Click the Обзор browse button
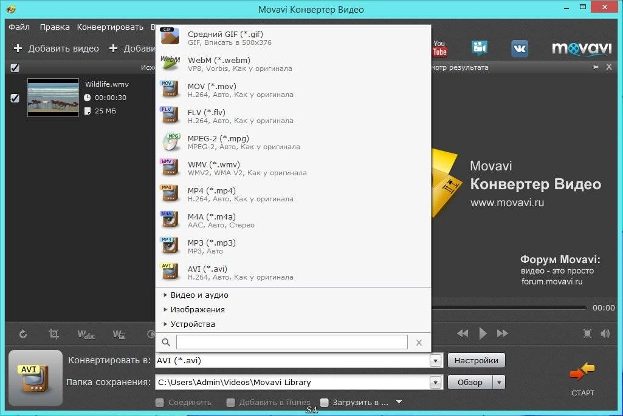Image resolution: width=623 pixels, height=416 pixels. click(x=470, y=383)
